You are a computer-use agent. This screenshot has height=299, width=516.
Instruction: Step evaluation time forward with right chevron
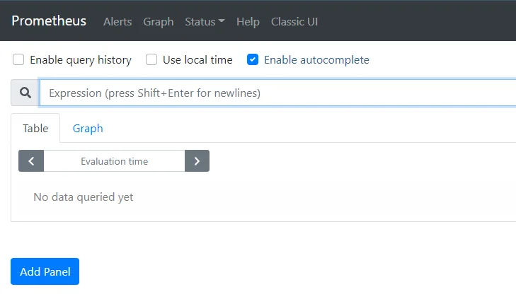click(x=197, y=161)
